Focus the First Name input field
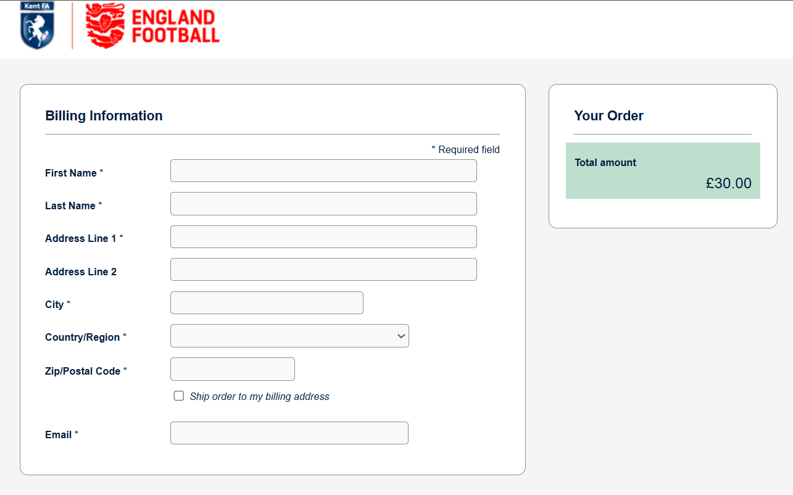This screenshot has height=495, width=793. [x=323, y=171]
